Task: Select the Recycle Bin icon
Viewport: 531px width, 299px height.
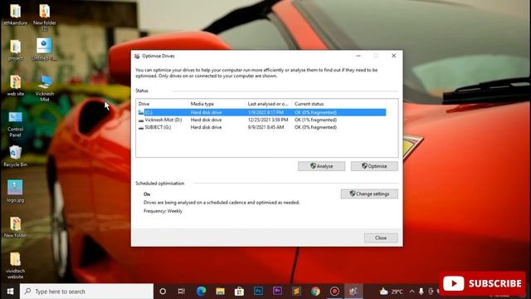Action: coord(15,156)
